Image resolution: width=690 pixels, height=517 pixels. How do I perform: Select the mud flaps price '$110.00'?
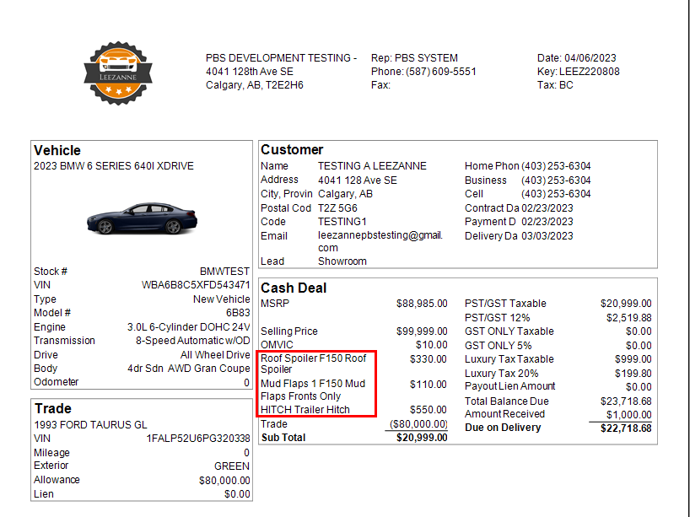point(429,385)
